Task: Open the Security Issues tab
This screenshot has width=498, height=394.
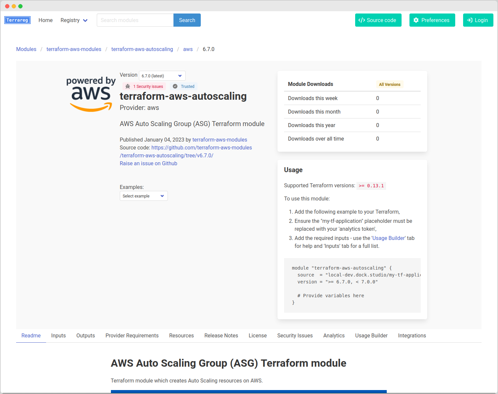Action: pyautogui.click(x=295, y=335)
